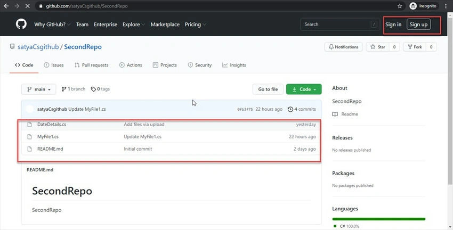Open commit hash 0fb3f75
Image resolution: width=453 pixels, height=230 pixels.
tap(245, 109)
